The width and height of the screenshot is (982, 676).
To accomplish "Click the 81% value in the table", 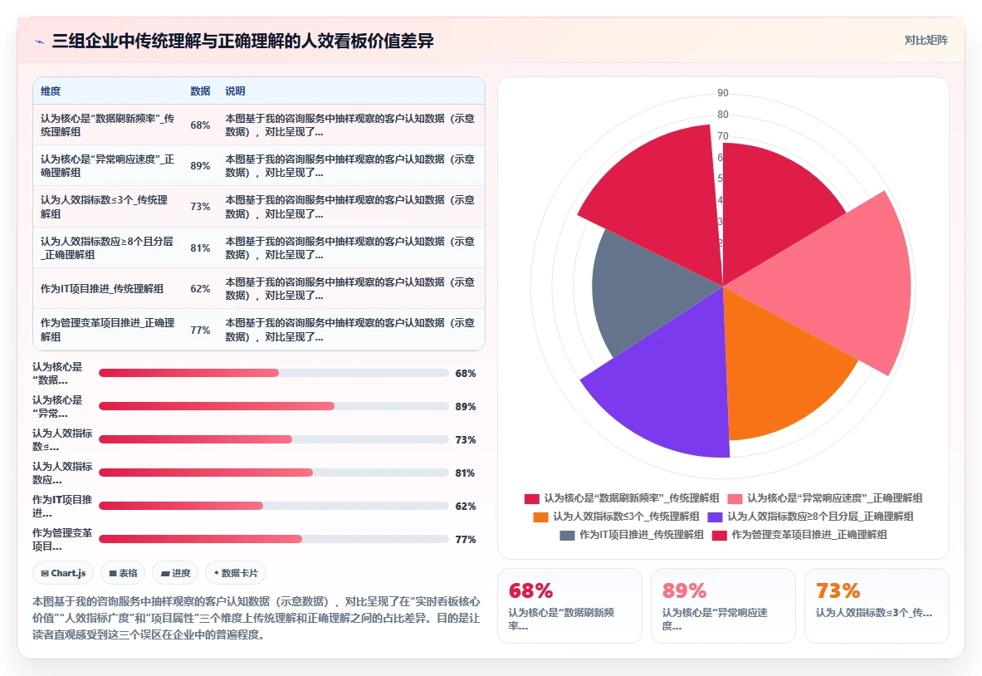I will (200, 248).
